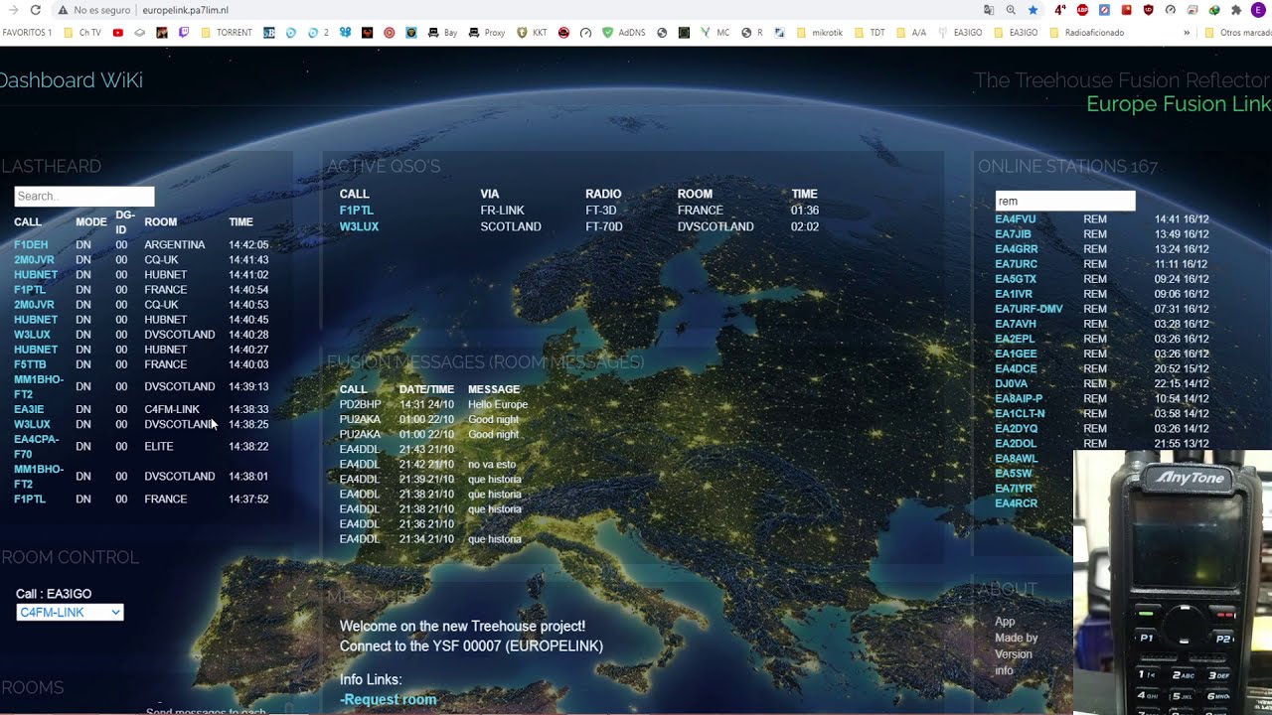The image size is (1272, 715).
Task: Open EA4CPA-F70 callsign in Lastheard
Action: [x=37, y=446]
